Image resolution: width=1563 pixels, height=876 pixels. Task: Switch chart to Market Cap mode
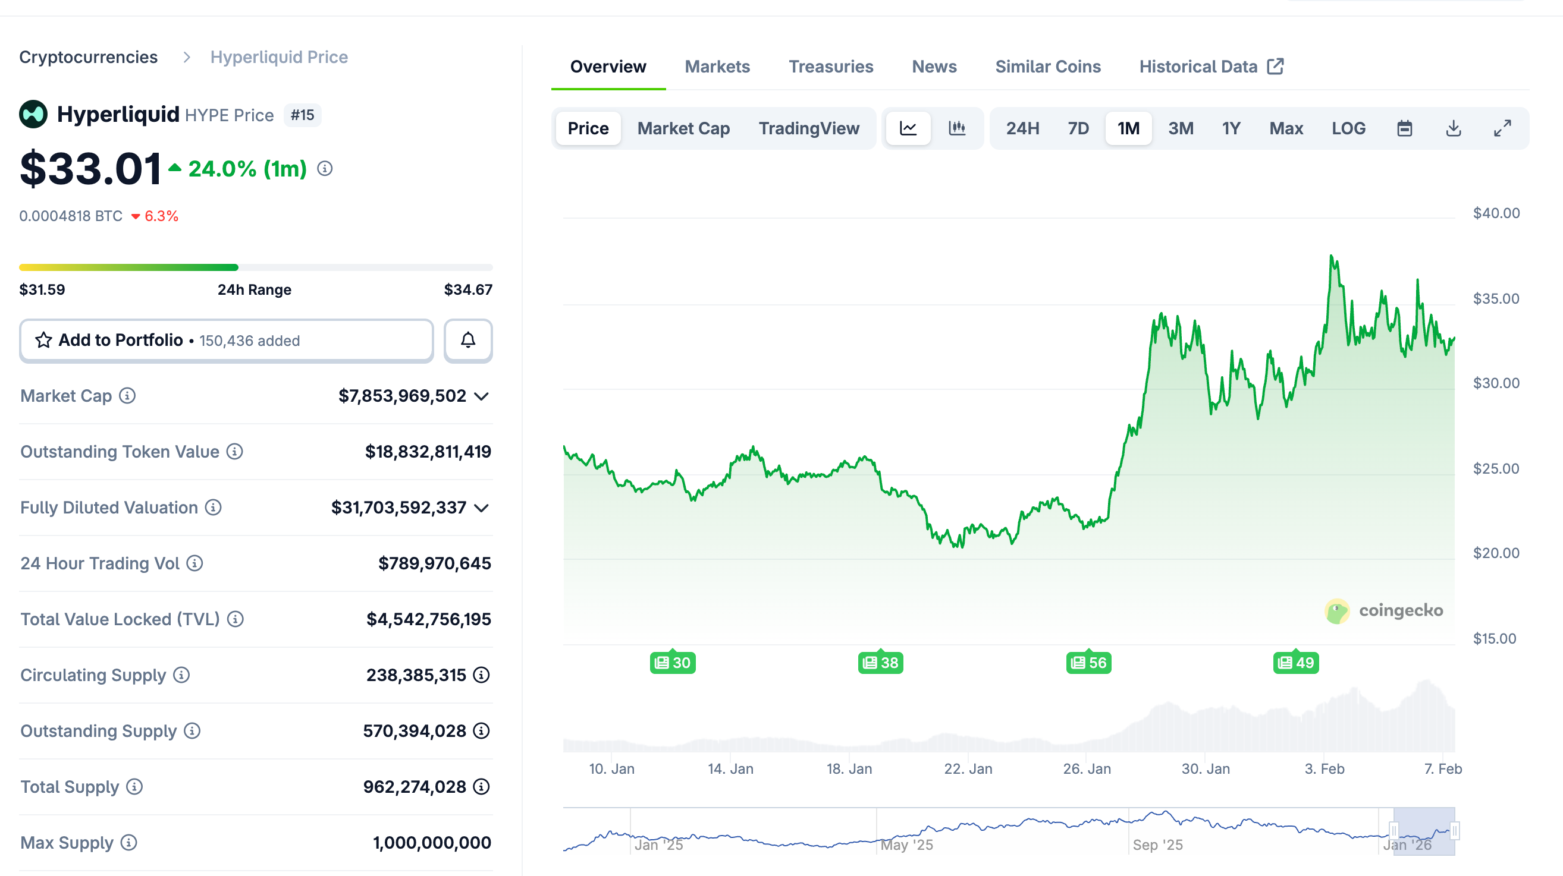[x=683, y=128]
